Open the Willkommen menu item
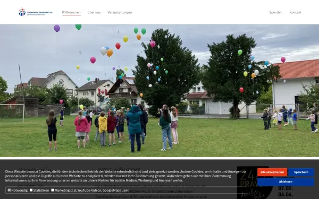319x199 pixels. [71, 12]
